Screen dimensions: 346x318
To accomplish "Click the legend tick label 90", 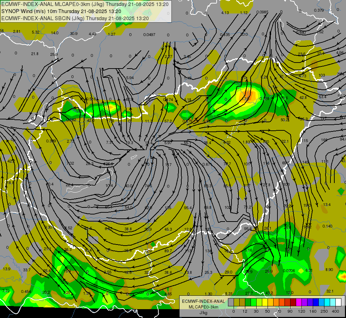I will point(290,311).
